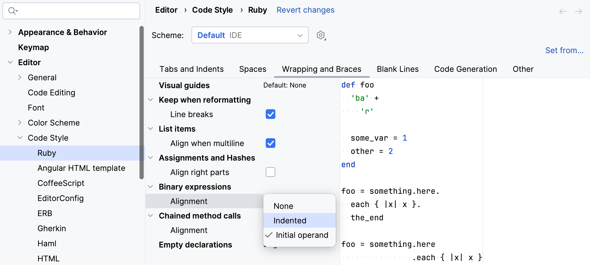Click the back navigation arrow
Viewport: 590px width, 265px height.
click(563, 11)
